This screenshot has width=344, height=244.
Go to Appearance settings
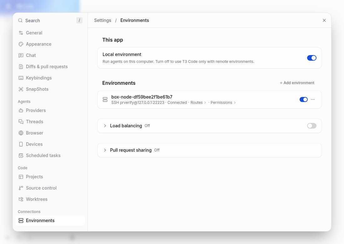(x=50, y=44)
